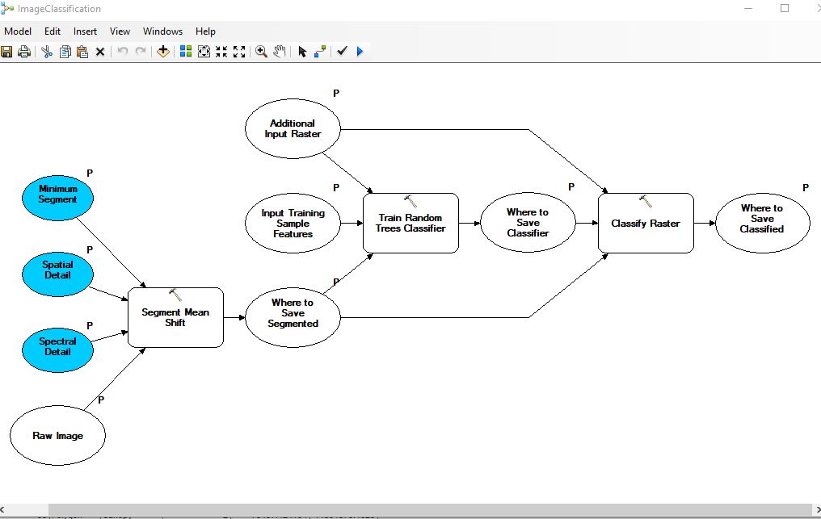Select the Where to Save Classified oval
The height and width of the screenshot is (519, 821).
[762, 223]
